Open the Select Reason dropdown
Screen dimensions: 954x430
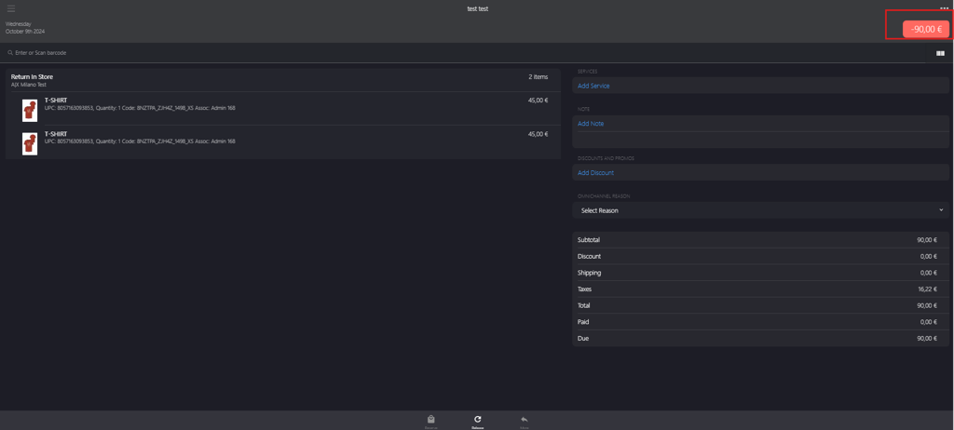pyautogui.click(x=760, y=210)
